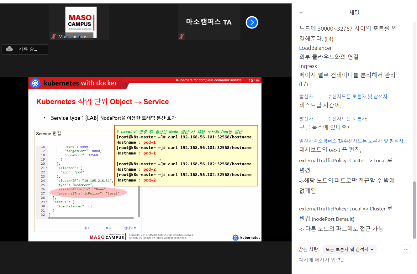Click the cloud recording icon
417x274 pixels.
tap(9, 49)
